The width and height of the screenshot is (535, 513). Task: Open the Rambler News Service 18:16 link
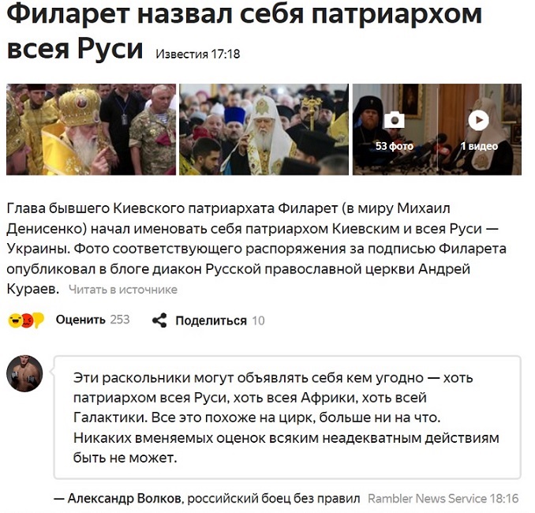coord(443,498)
